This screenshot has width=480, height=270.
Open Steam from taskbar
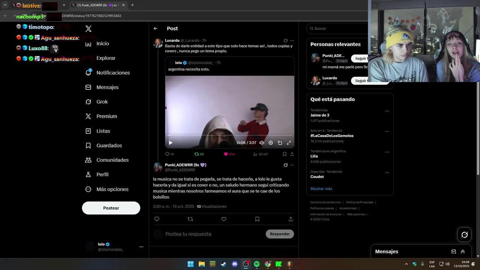tap(223, 264)
